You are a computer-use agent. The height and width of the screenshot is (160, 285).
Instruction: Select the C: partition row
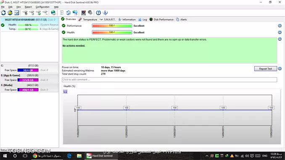click(29, 68)
